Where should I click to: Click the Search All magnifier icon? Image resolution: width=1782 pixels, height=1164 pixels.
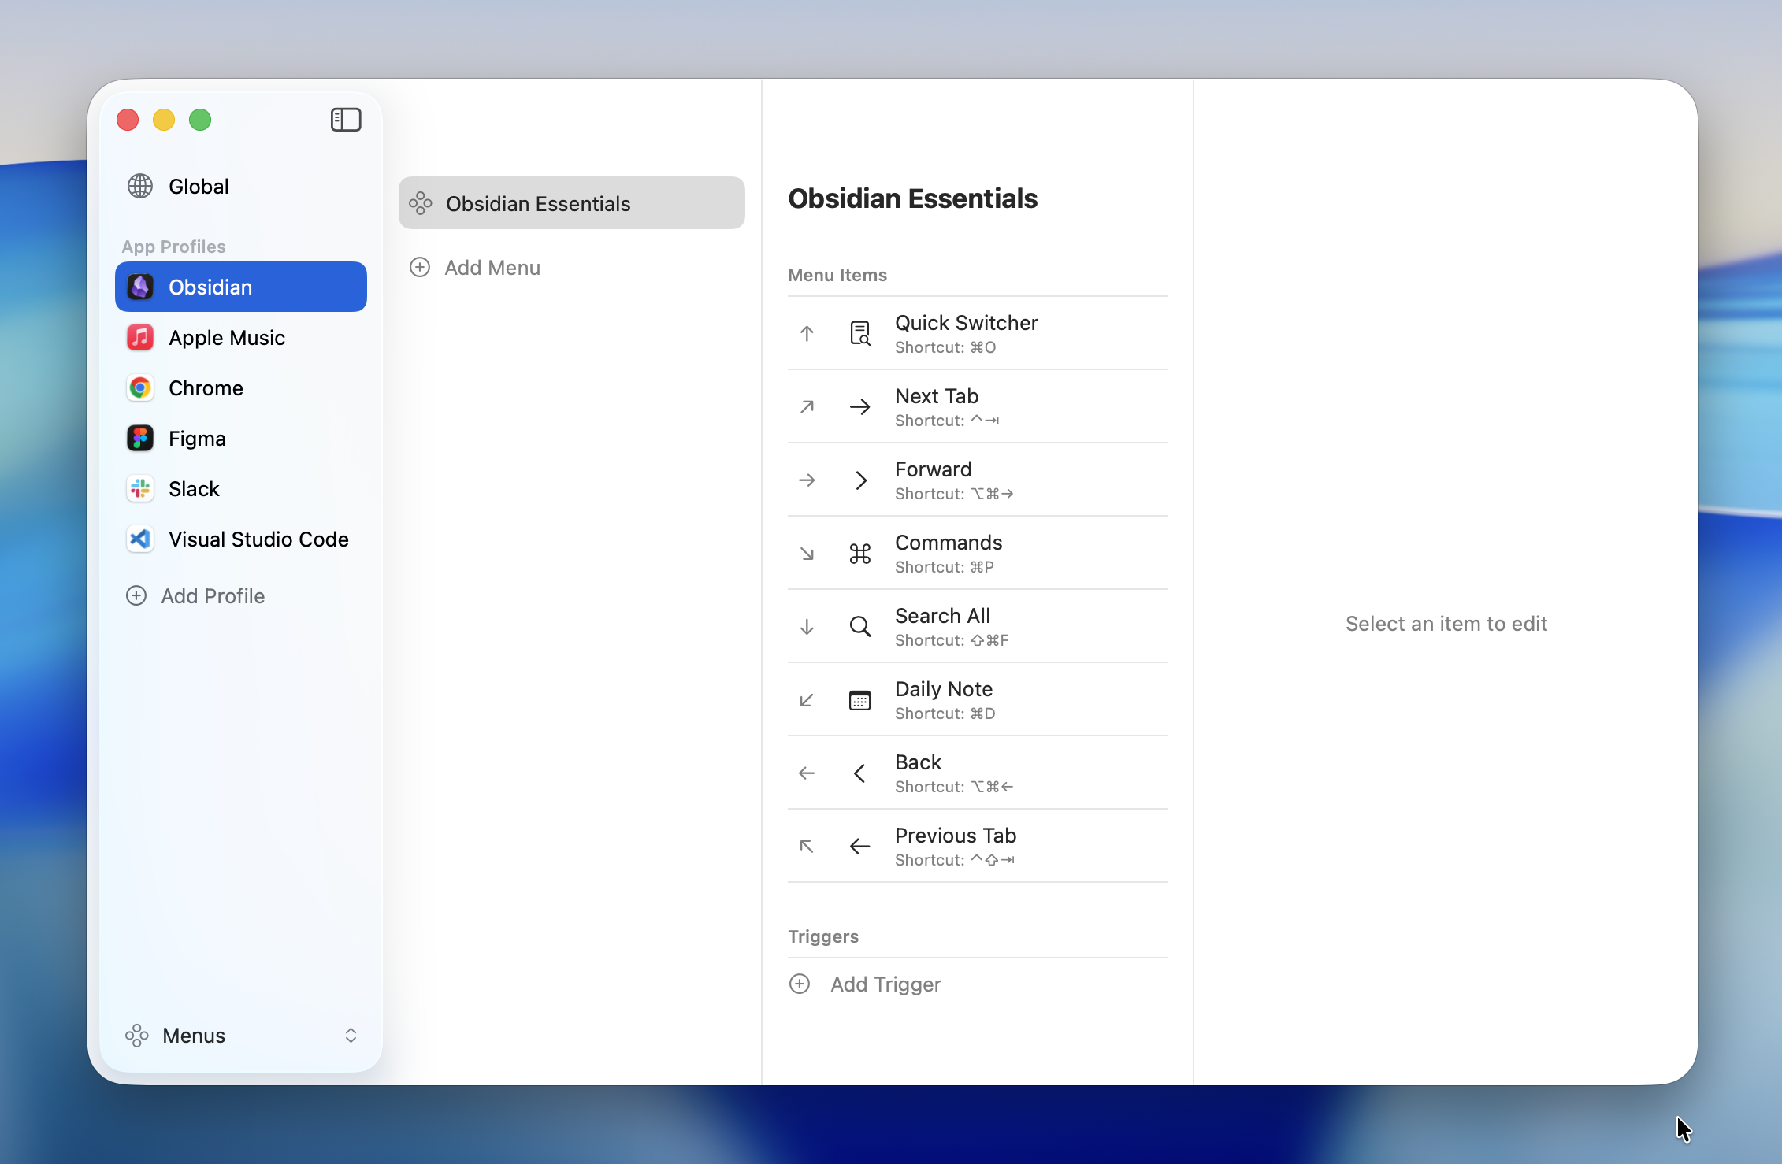coord(859,626)
